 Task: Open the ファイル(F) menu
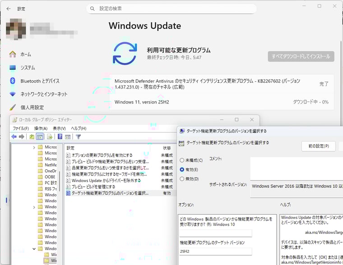(x=20, y=129)
